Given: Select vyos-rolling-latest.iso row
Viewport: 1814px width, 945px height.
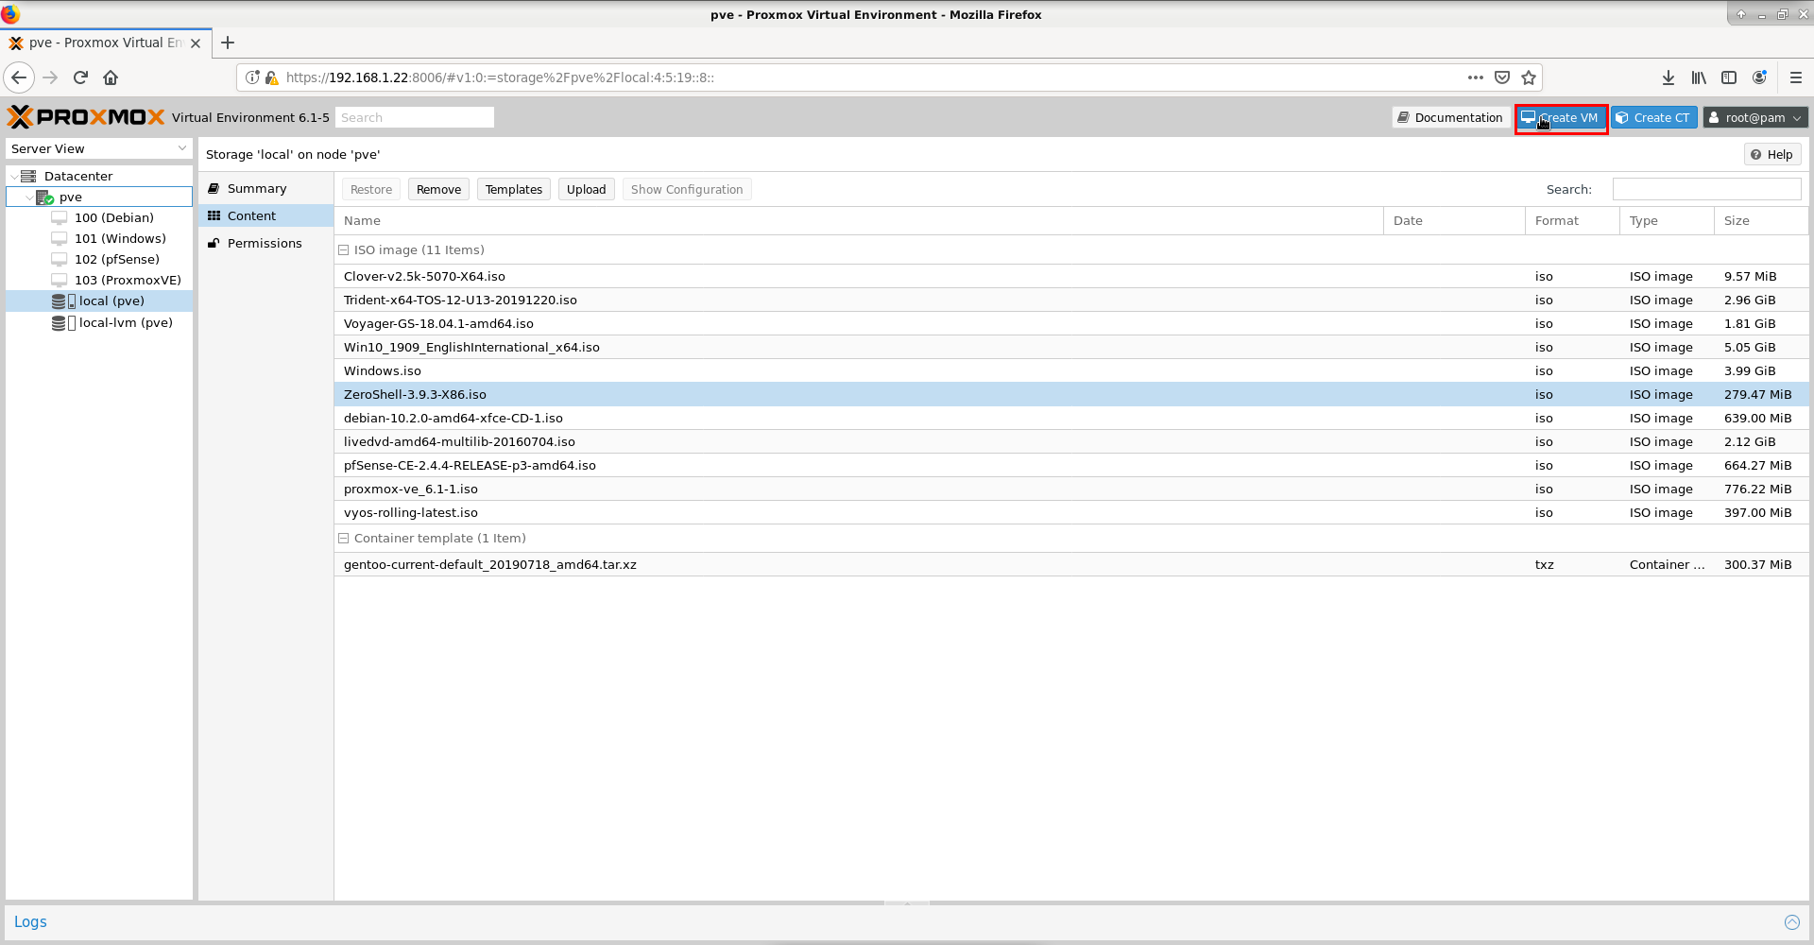Looking at the screenshot, I should pyautogui.click(x=1071, y=513).
